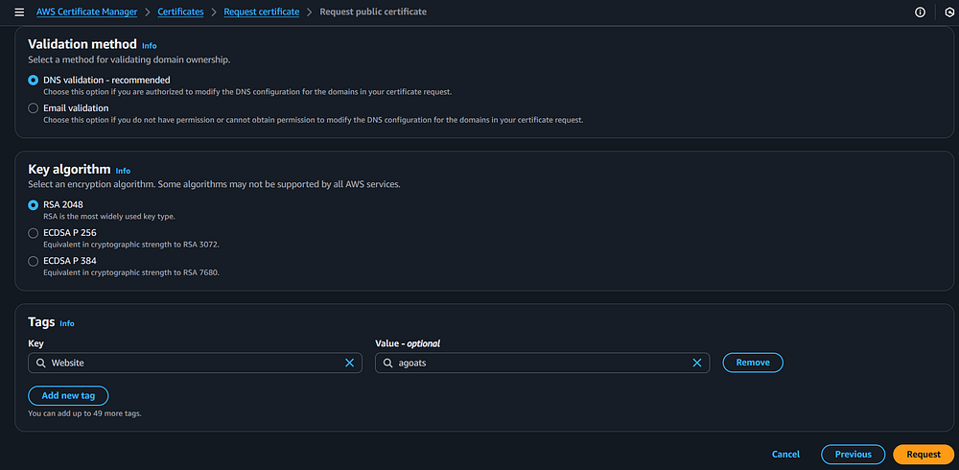The width and height of the screenshot is (959, 470).
Task: Click the info circle icon in top right
Action: pyautogui.click(x=921, y=12)
